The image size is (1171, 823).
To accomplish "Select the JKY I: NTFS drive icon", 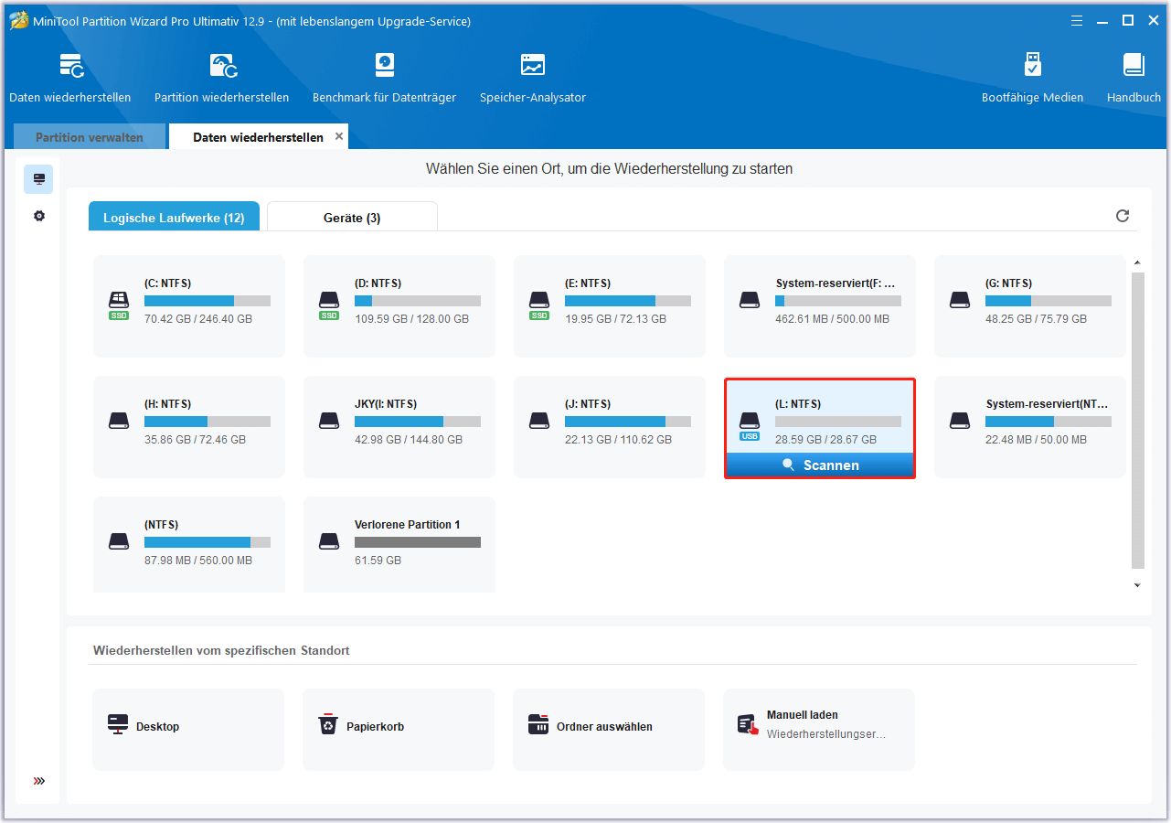I will coord(329,421).
